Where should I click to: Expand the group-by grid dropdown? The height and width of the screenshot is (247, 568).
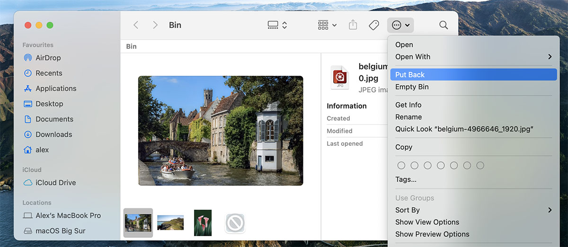(328, 25)
